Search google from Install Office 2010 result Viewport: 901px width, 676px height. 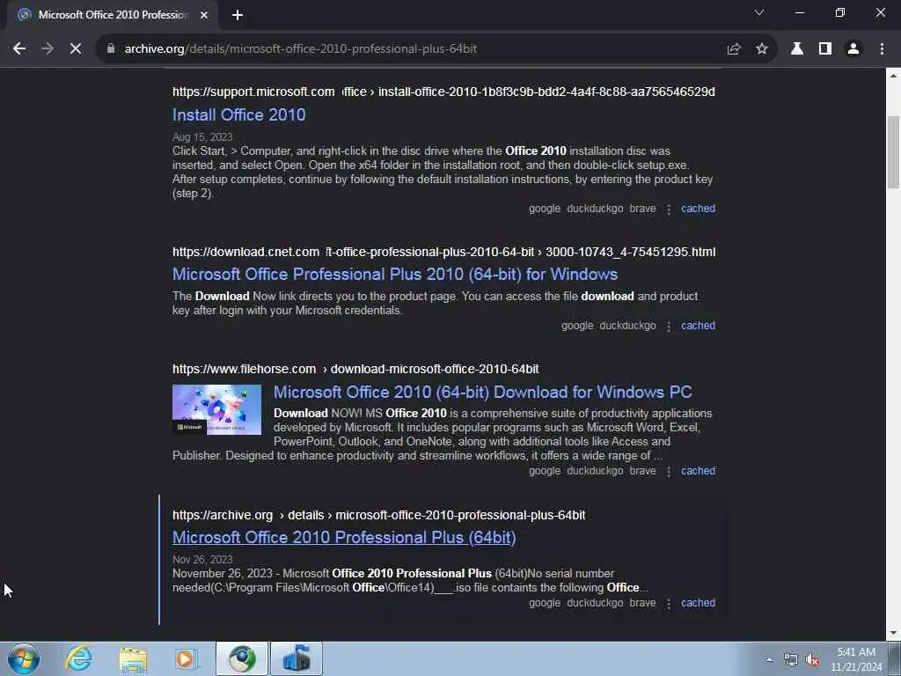(x=545, y=209)
